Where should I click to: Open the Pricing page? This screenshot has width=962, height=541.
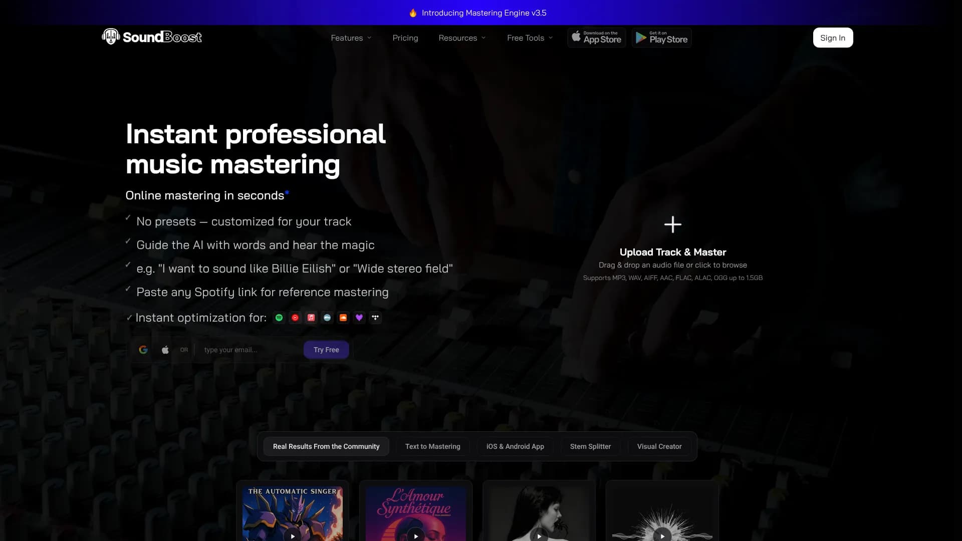(x=405, y=38)
